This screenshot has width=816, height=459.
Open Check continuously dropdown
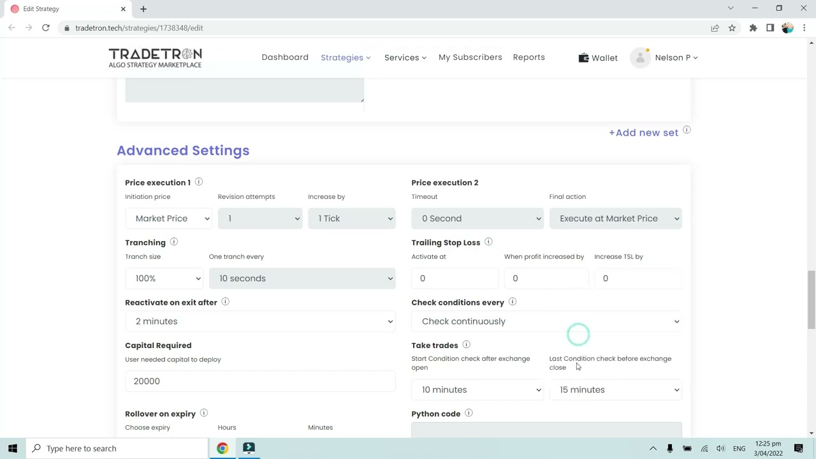pos(547,321)
